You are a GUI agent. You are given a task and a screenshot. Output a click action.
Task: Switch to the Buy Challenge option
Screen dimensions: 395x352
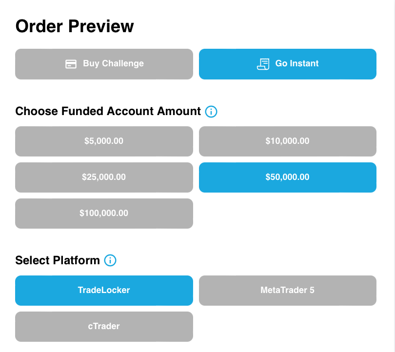point(104,64)
